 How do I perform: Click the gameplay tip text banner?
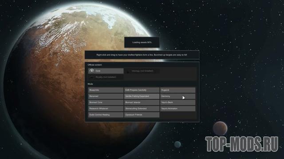coord(142,55)
